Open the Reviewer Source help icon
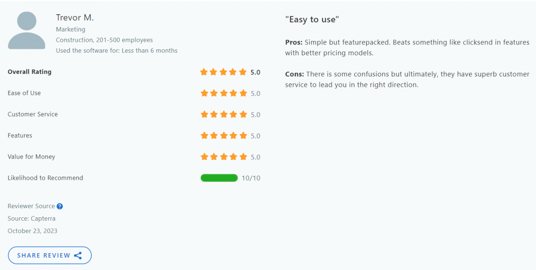 coord(60,206)
